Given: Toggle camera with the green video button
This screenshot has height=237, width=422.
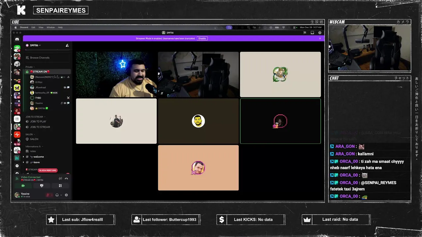Looking at the screenshot, I should (x=23, y=186).
